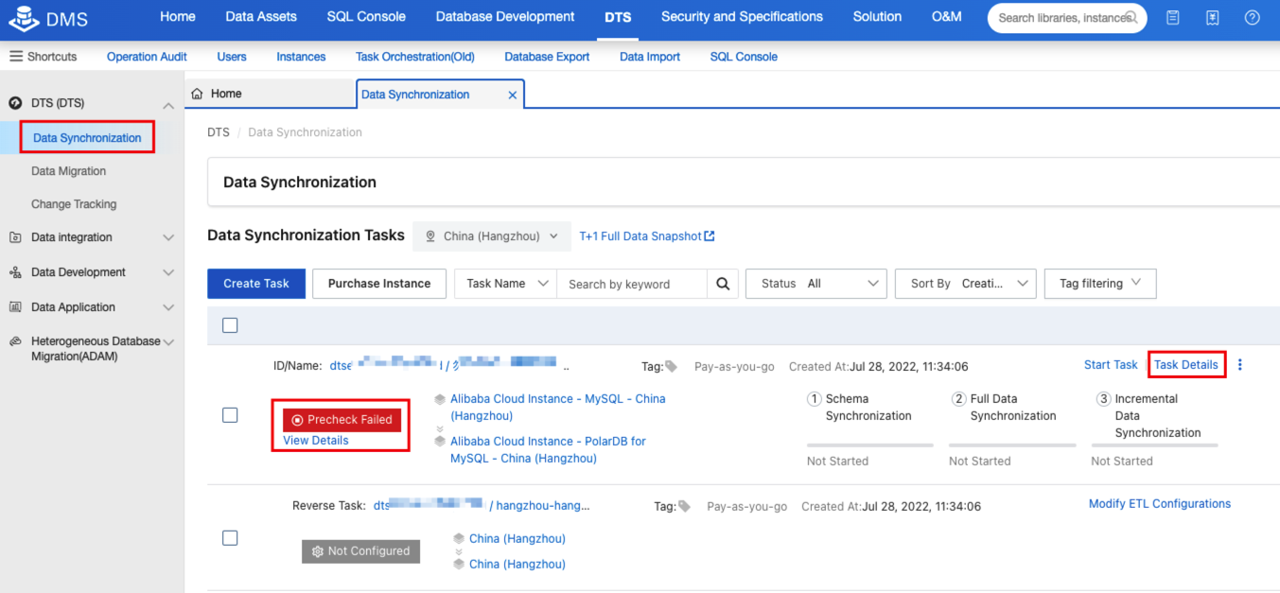The width and height of the screenshot is (1280, 593).
Task: Collapse the DTS (DTS) sidebar section
Action: tap(168, 104)
